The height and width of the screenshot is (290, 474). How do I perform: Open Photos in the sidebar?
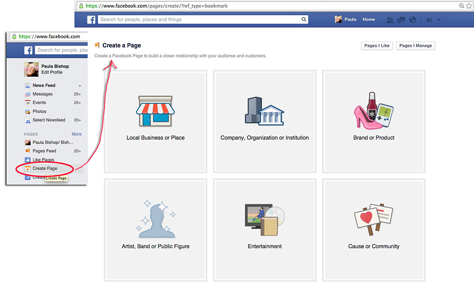pyautogui.click(x=39, y=111)
